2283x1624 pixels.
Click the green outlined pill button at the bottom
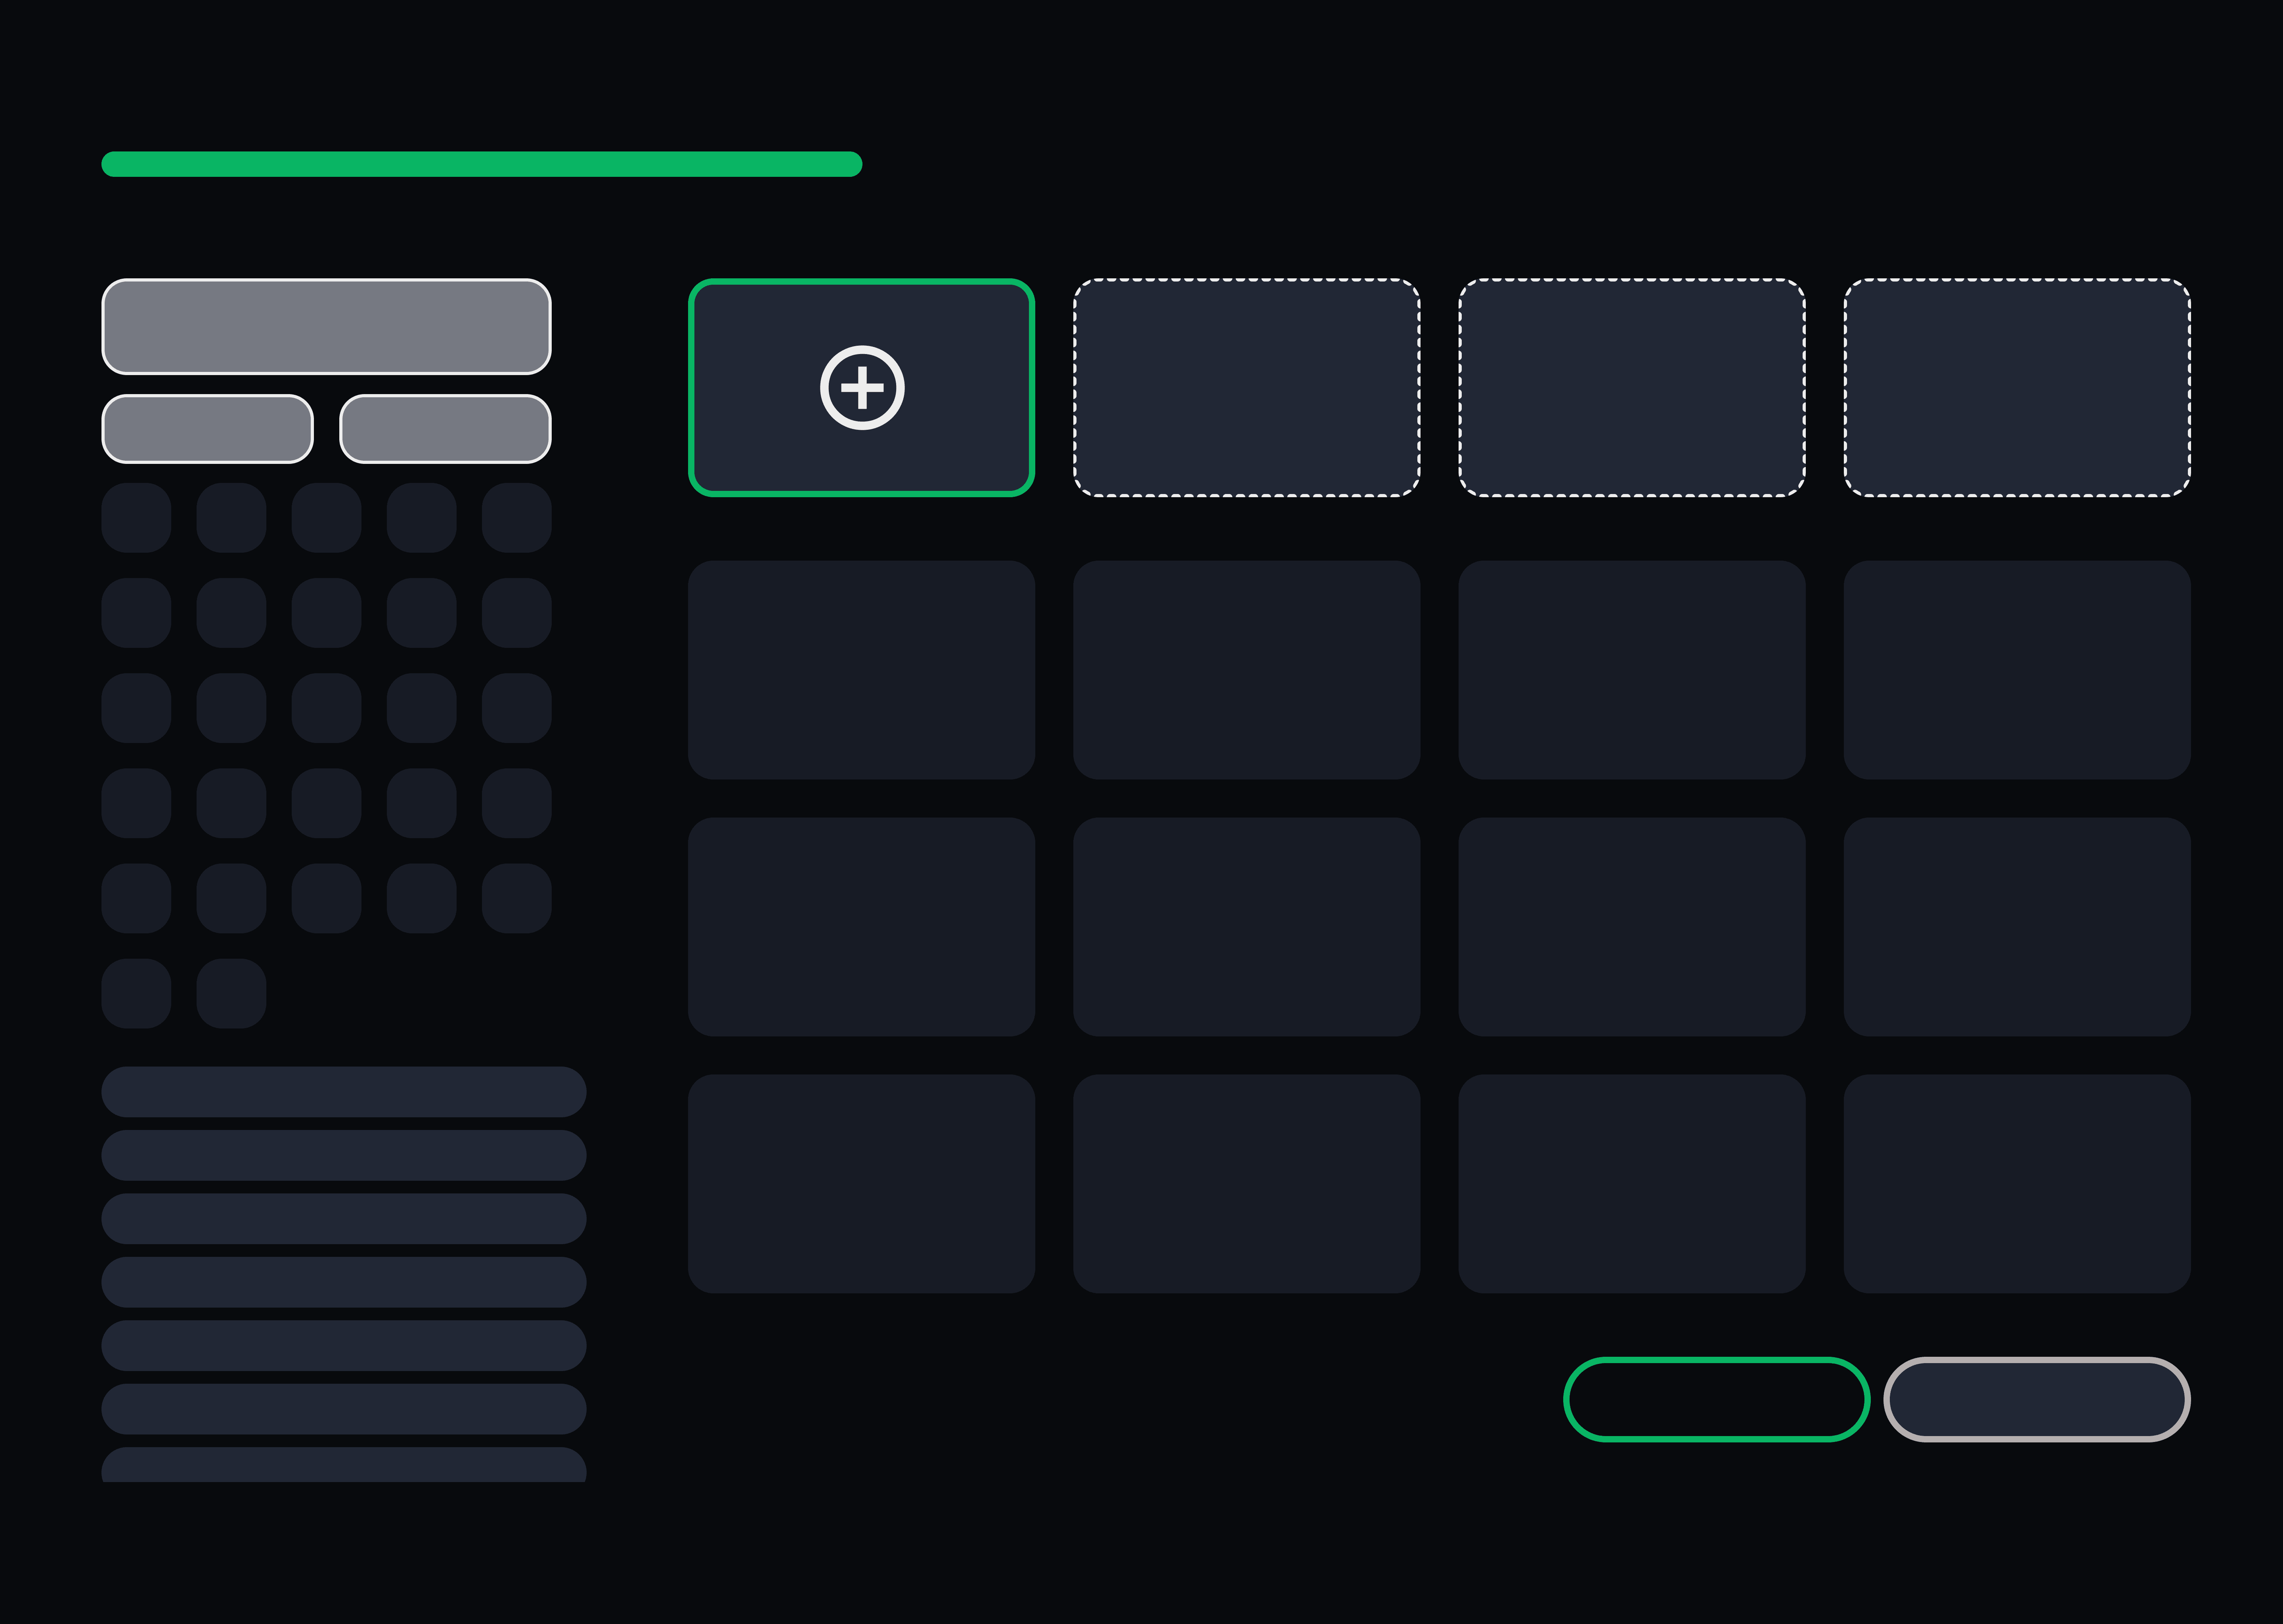pyautogui.click(x=1716, y=1399)
